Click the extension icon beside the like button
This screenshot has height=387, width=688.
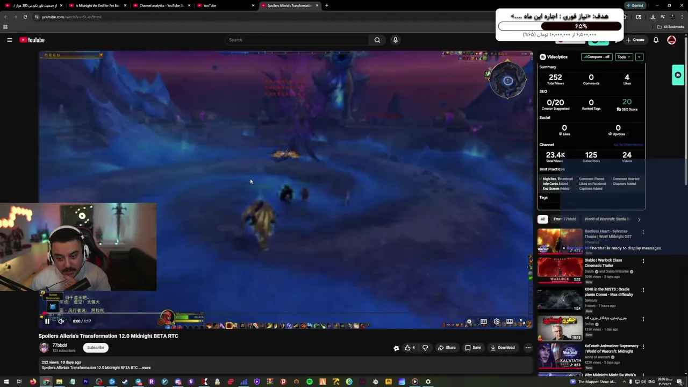coord(397,348)
